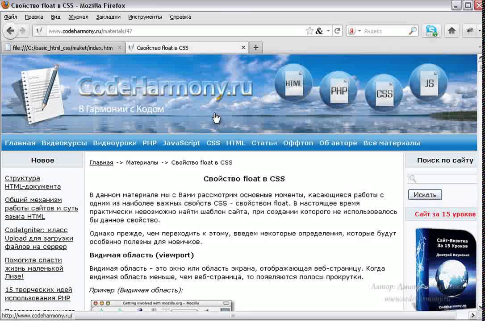Click the bookmark star in address bar

[309, 31]
